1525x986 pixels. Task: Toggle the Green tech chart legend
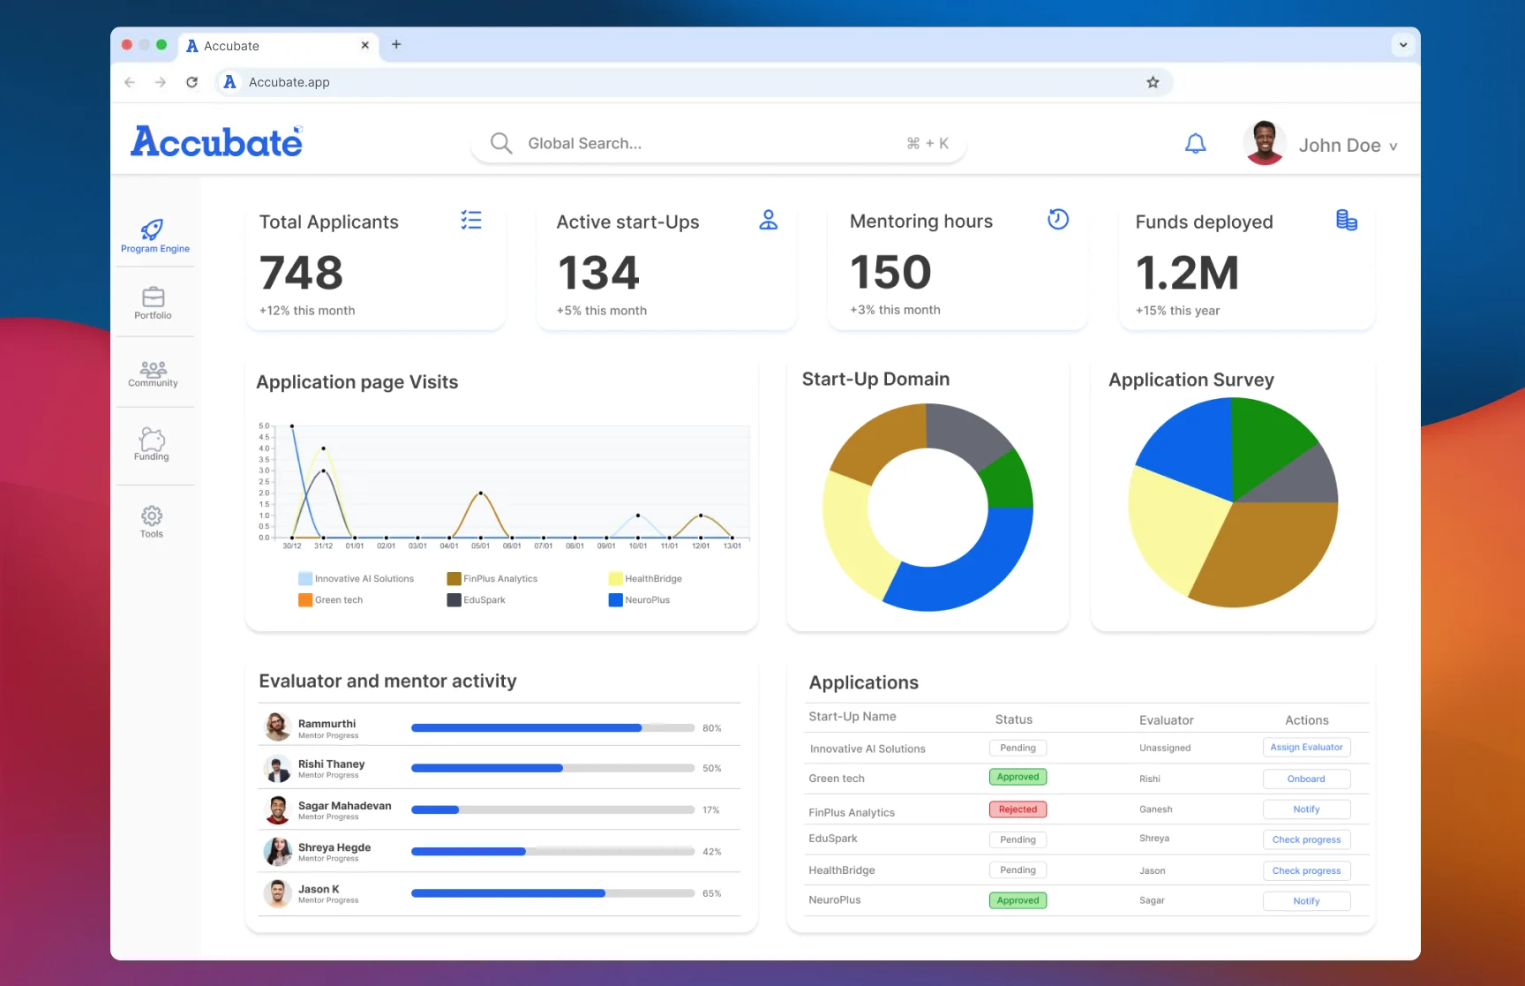coord(331,600)
